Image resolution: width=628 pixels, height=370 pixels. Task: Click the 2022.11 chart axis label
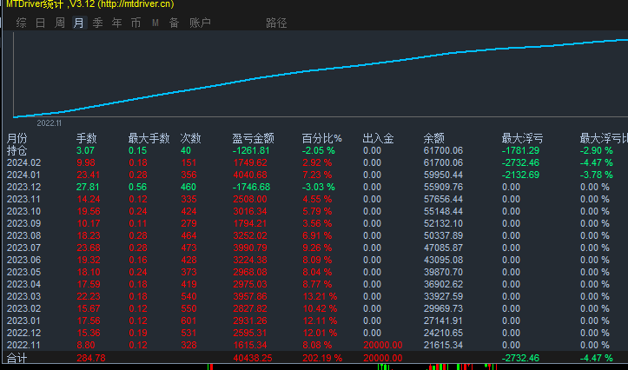tap(50, 123)
